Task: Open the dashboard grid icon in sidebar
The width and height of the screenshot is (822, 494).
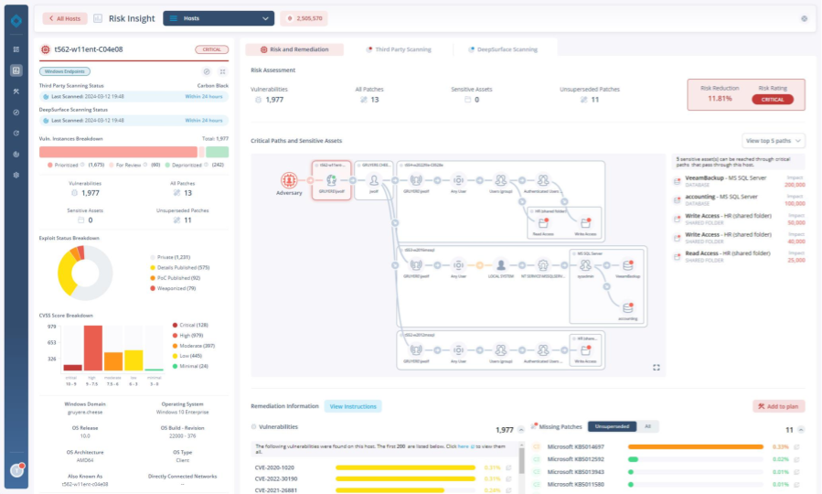Action: pos(16,49)
